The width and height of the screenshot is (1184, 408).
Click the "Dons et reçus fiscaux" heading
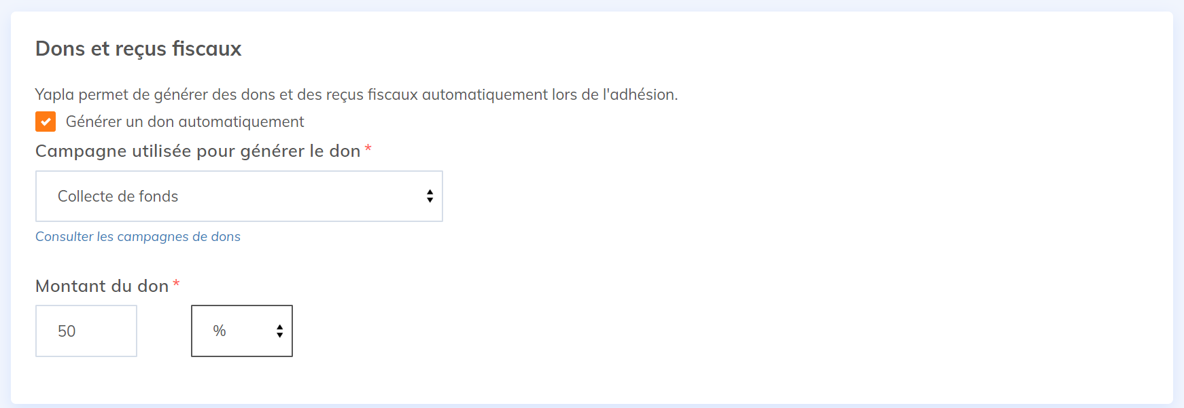click(139, 49)
